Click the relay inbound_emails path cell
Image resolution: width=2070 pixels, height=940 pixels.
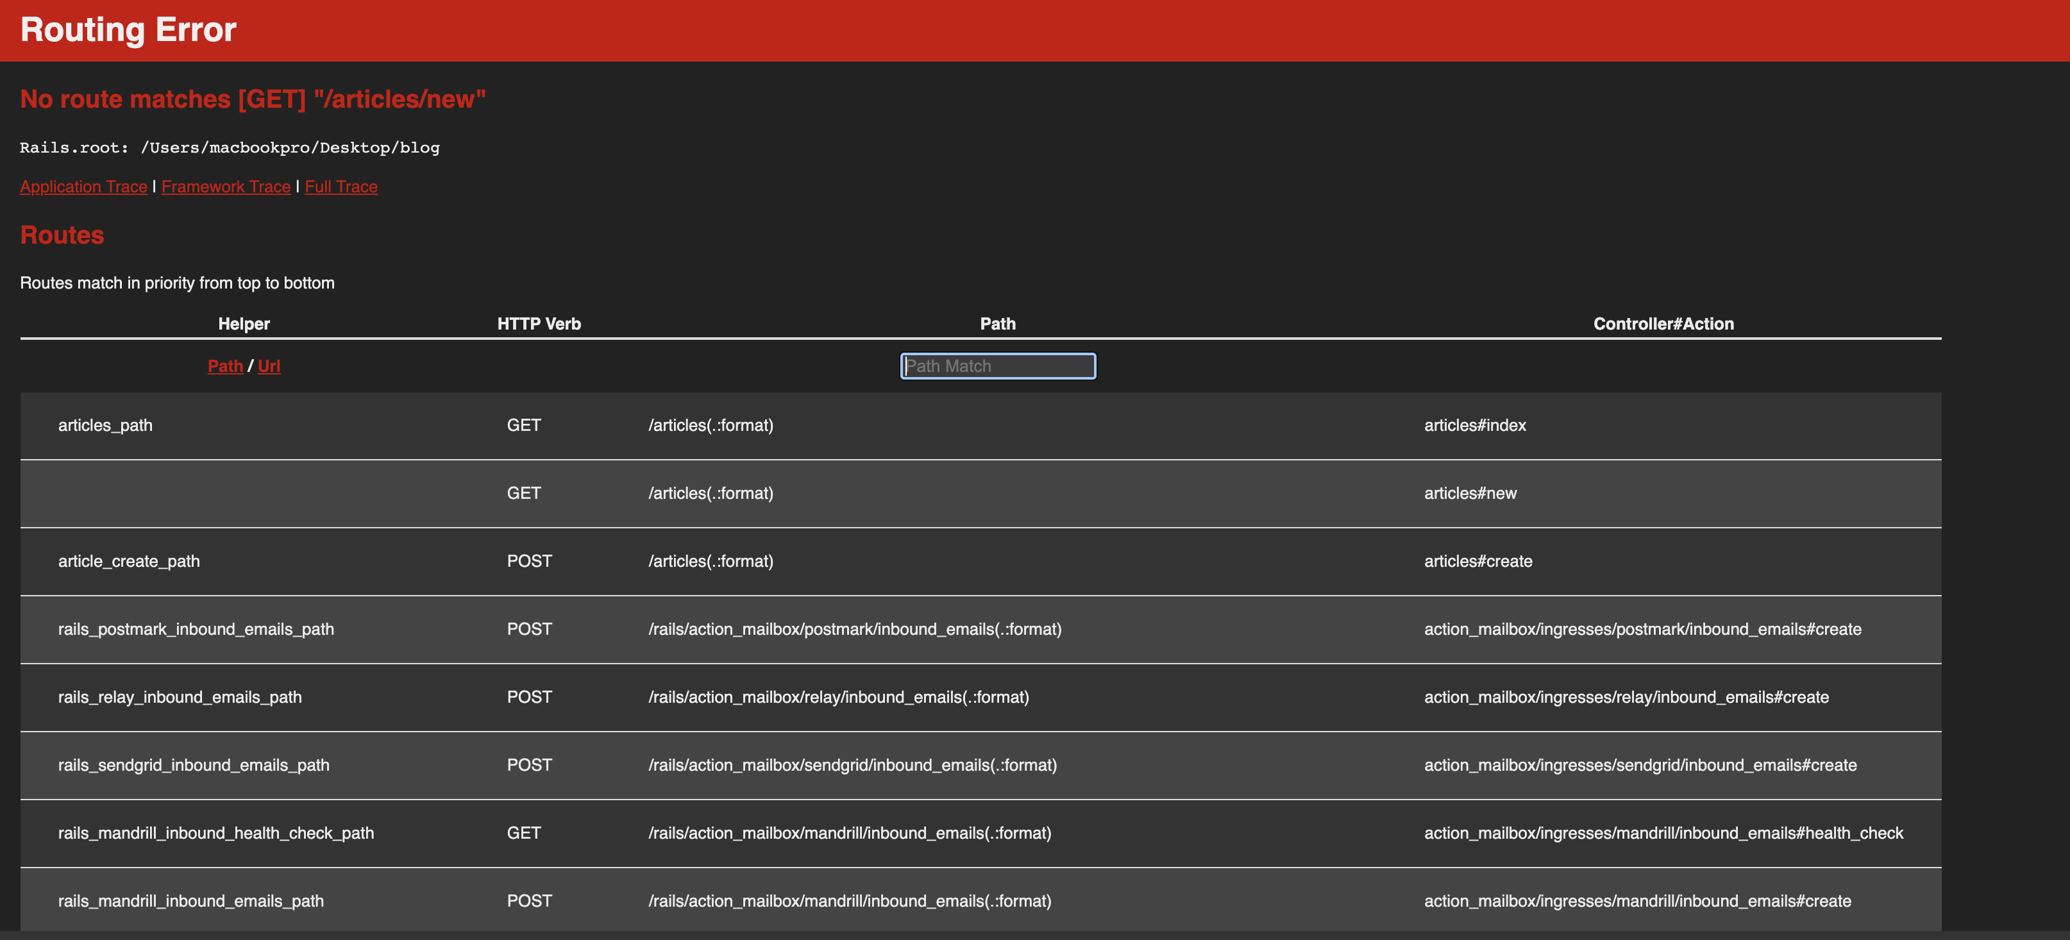pos(839,696)
